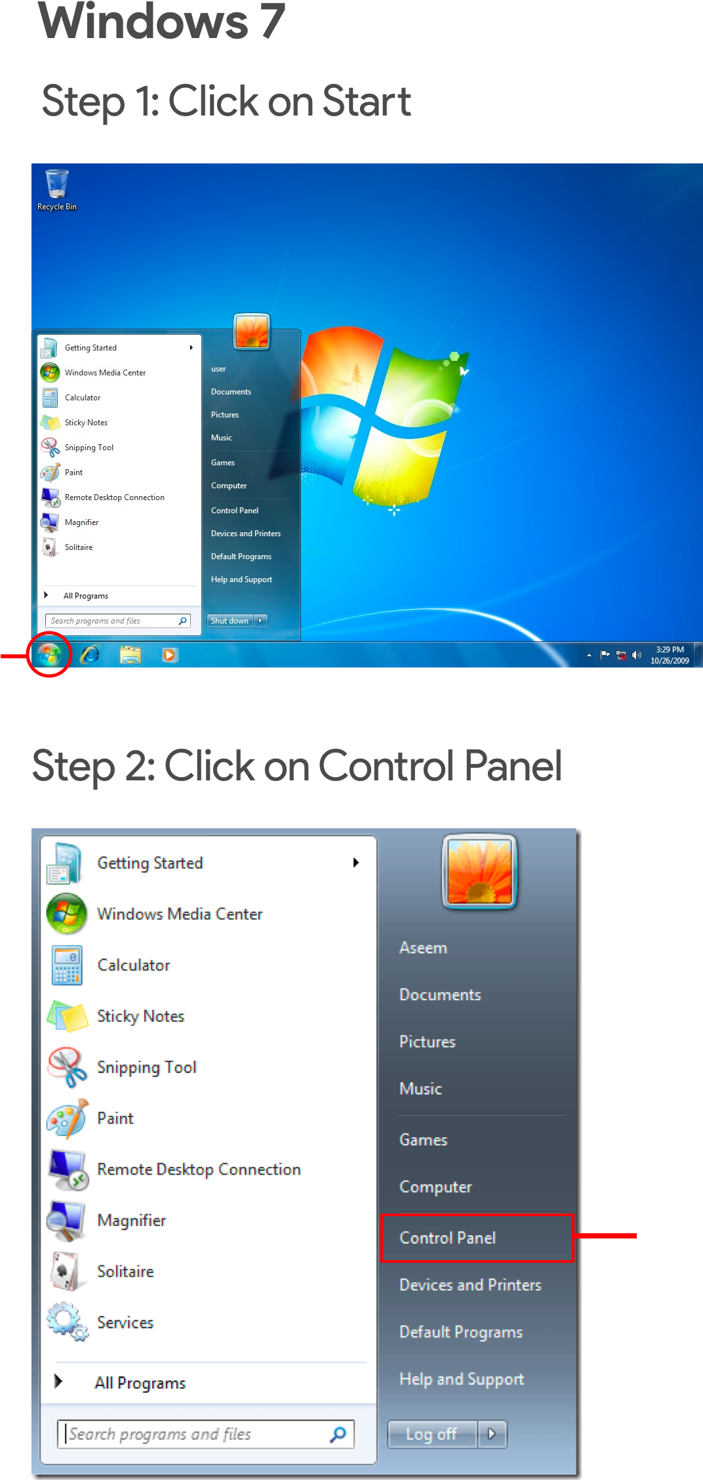Screen dimensions: 703x1480
Task: Click the network status tray icon
Action: click(621, 655)
